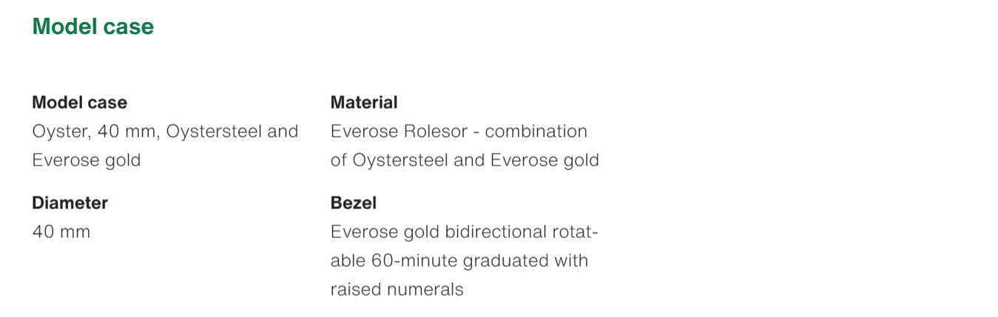The height and width of the screenshot is (317, 998).
Task: Select the Bezel label
Action: coord(354,202)
